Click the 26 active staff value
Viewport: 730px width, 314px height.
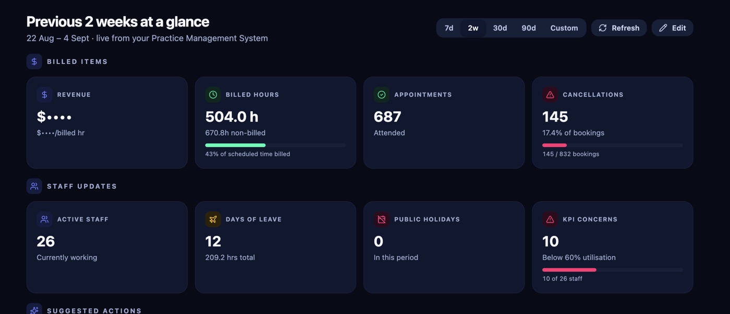(x=46, y=241)
